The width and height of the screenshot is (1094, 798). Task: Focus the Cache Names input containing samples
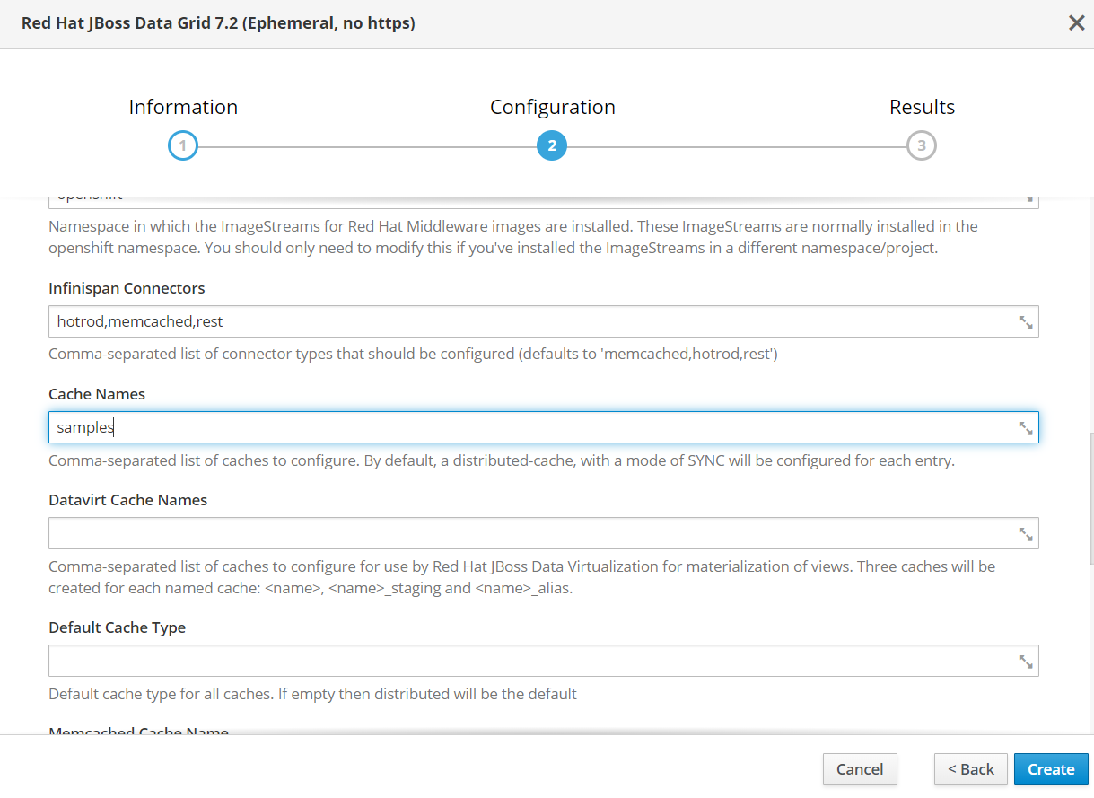pos(544,427)
